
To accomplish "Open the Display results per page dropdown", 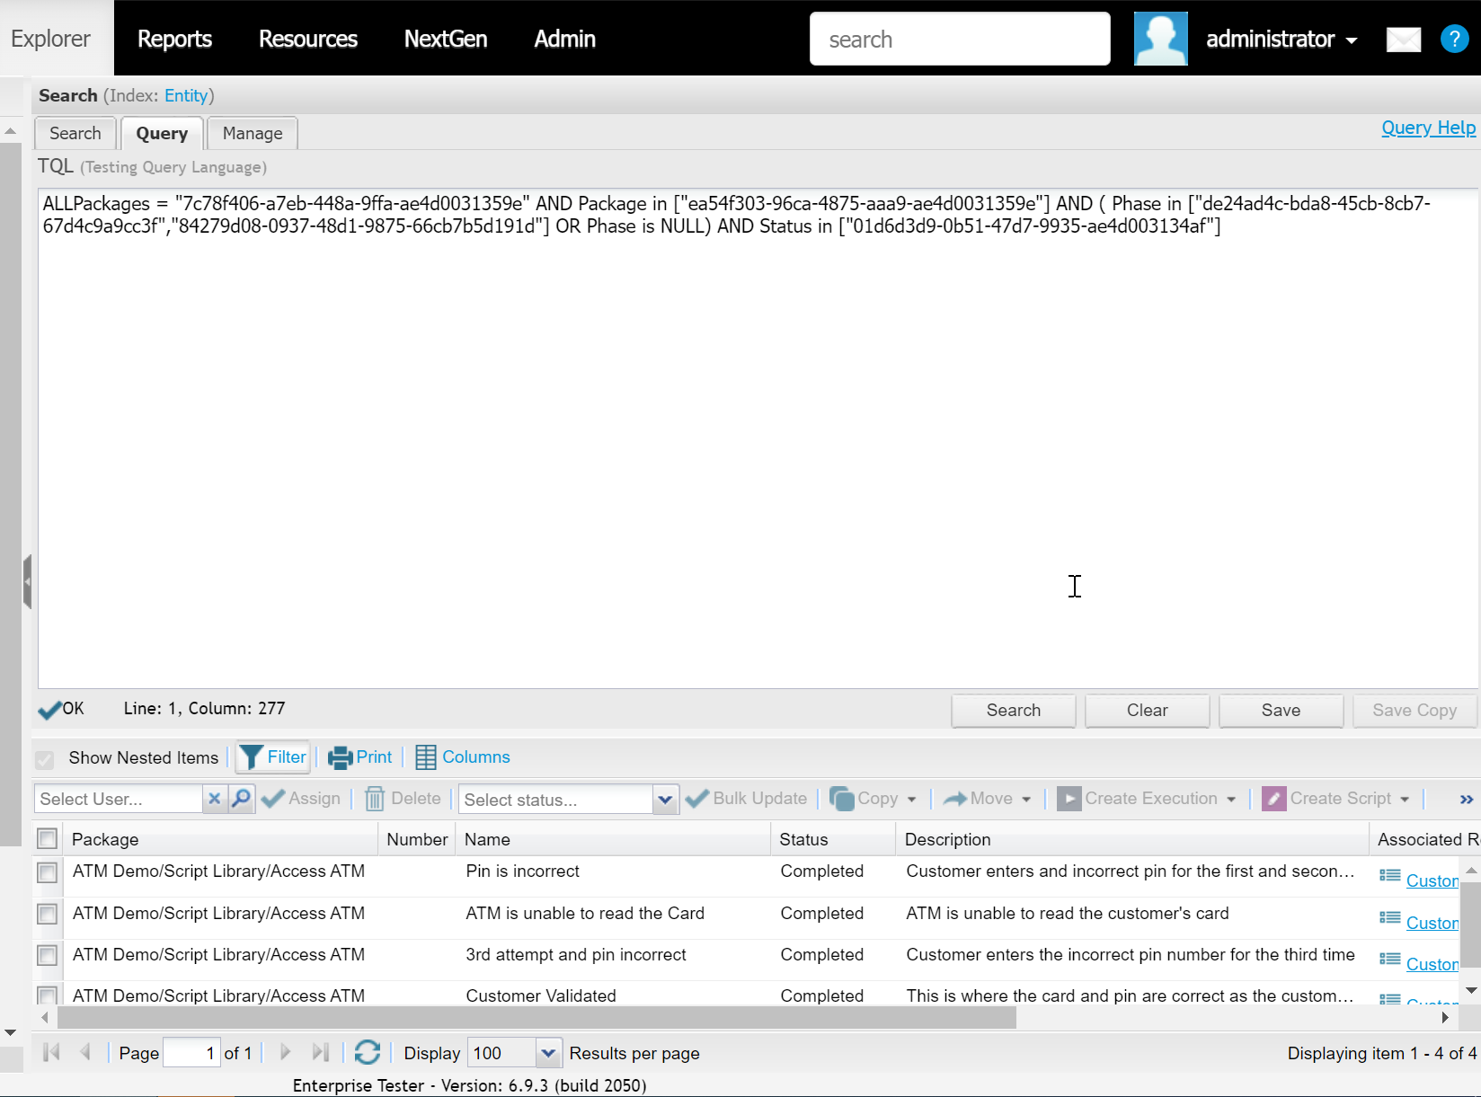I will (548, 1053).
